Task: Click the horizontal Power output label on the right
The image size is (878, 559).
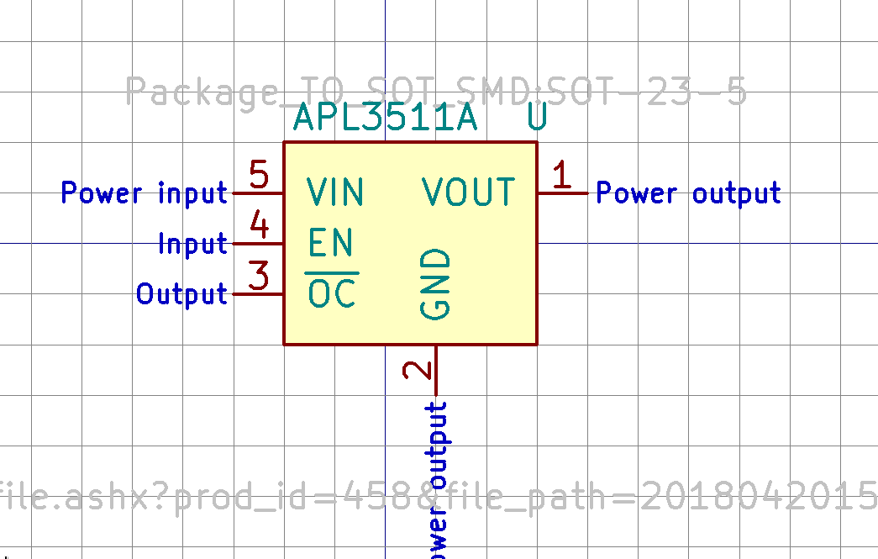Action: pos(688,193)
